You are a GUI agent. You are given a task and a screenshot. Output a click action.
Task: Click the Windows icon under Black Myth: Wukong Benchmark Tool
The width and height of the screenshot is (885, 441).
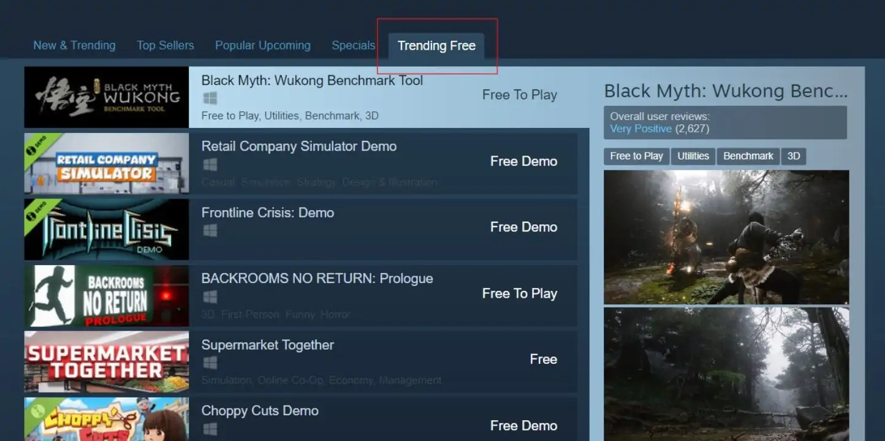click(x=210, y=97)
